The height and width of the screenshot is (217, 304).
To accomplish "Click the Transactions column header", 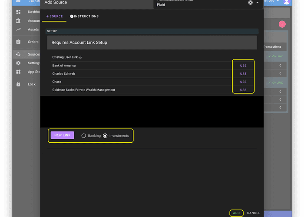I will tap(272, 47).
